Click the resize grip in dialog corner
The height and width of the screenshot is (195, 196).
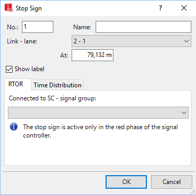click(x=192, y=191)
